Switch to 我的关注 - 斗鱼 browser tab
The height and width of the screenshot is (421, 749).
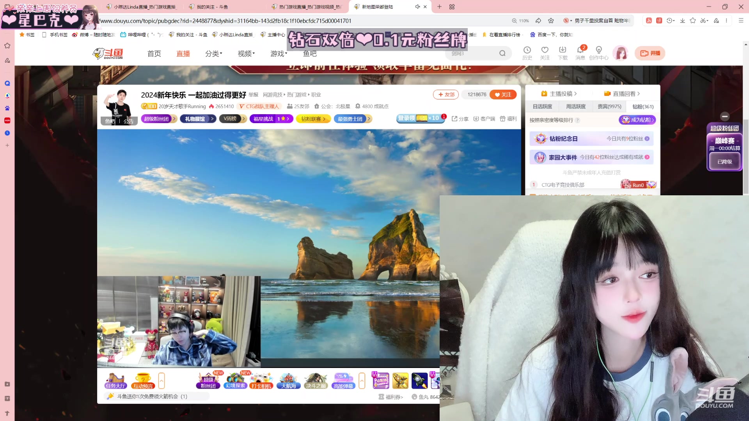pos(212,7)
